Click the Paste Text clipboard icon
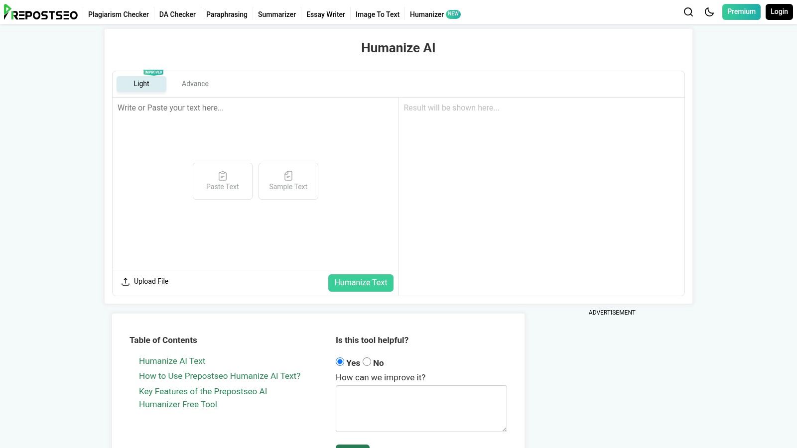The height and width of the screenshot is (448, 797). (x=223, y=176)
